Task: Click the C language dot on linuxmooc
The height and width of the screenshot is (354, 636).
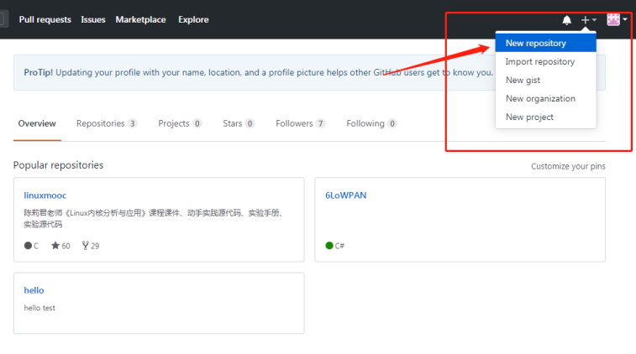Action: pyautogui.click(x=28, y=246)
